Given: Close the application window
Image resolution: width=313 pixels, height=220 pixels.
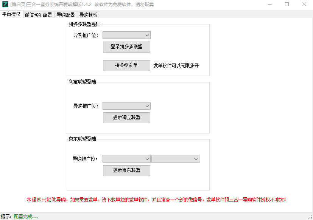Looking at the screenshot, I should 304,4.
